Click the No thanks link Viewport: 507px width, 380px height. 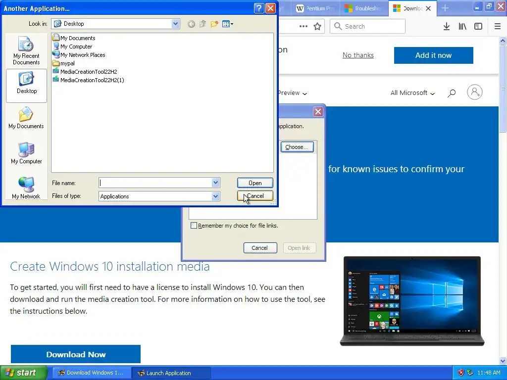click(x=358, y=55)
